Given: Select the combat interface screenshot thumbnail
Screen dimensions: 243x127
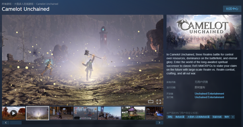Looking at the screenshot, I should pyautogui.click(x=86, y=113).
